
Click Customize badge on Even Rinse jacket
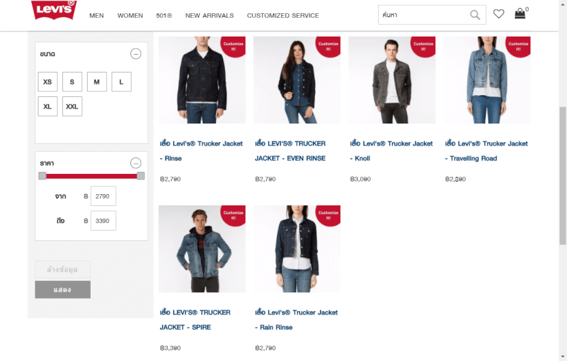point(328,45)
